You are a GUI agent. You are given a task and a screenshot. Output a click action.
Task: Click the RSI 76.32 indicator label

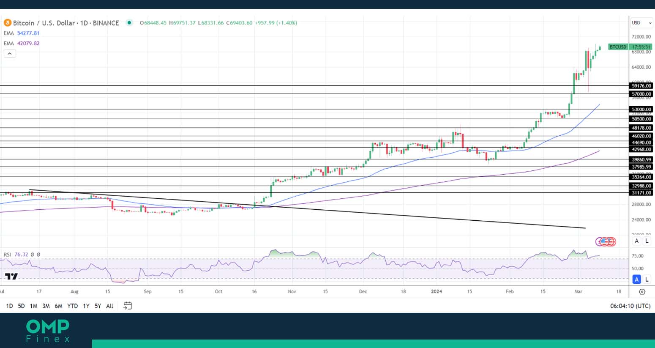(16, 255)
